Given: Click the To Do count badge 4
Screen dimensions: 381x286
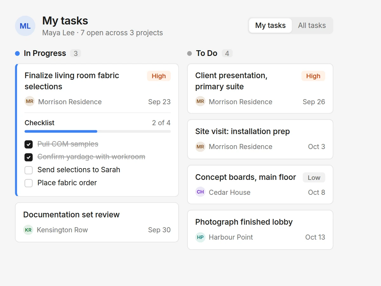Looking at the screenshot, I should click(227, 53).
